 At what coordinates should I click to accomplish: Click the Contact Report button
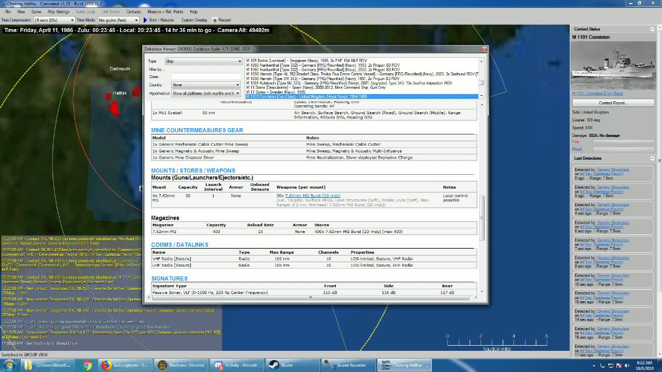point(612,103)
